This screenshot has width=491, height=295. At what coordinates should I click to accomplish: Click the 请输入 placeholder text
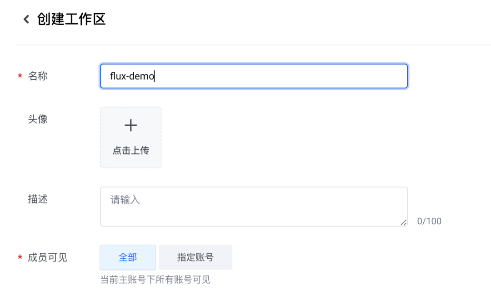pyautogui.click(x=125, y=200)
